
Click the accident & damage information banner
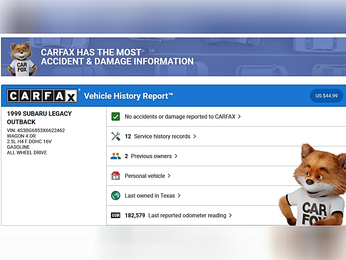click(173, 57)
